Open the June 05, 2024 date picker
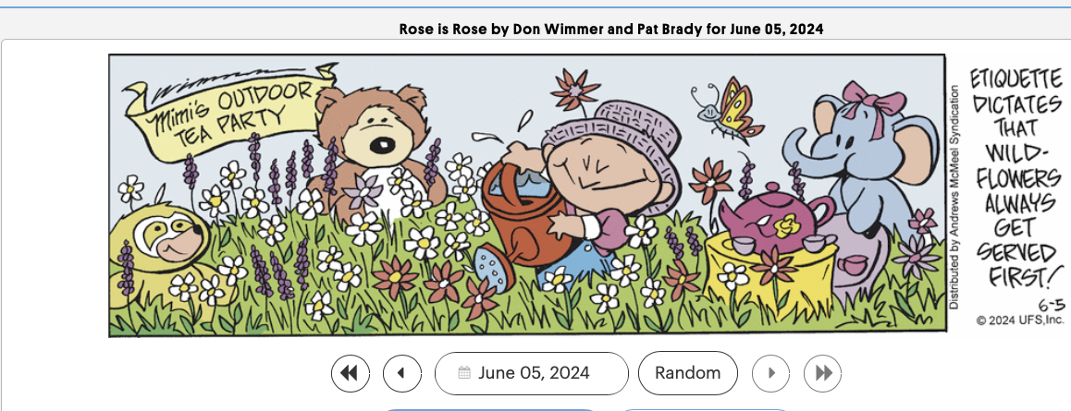Image resolution: width=1071 pixels, height=411 pixels. pos(532,373)
